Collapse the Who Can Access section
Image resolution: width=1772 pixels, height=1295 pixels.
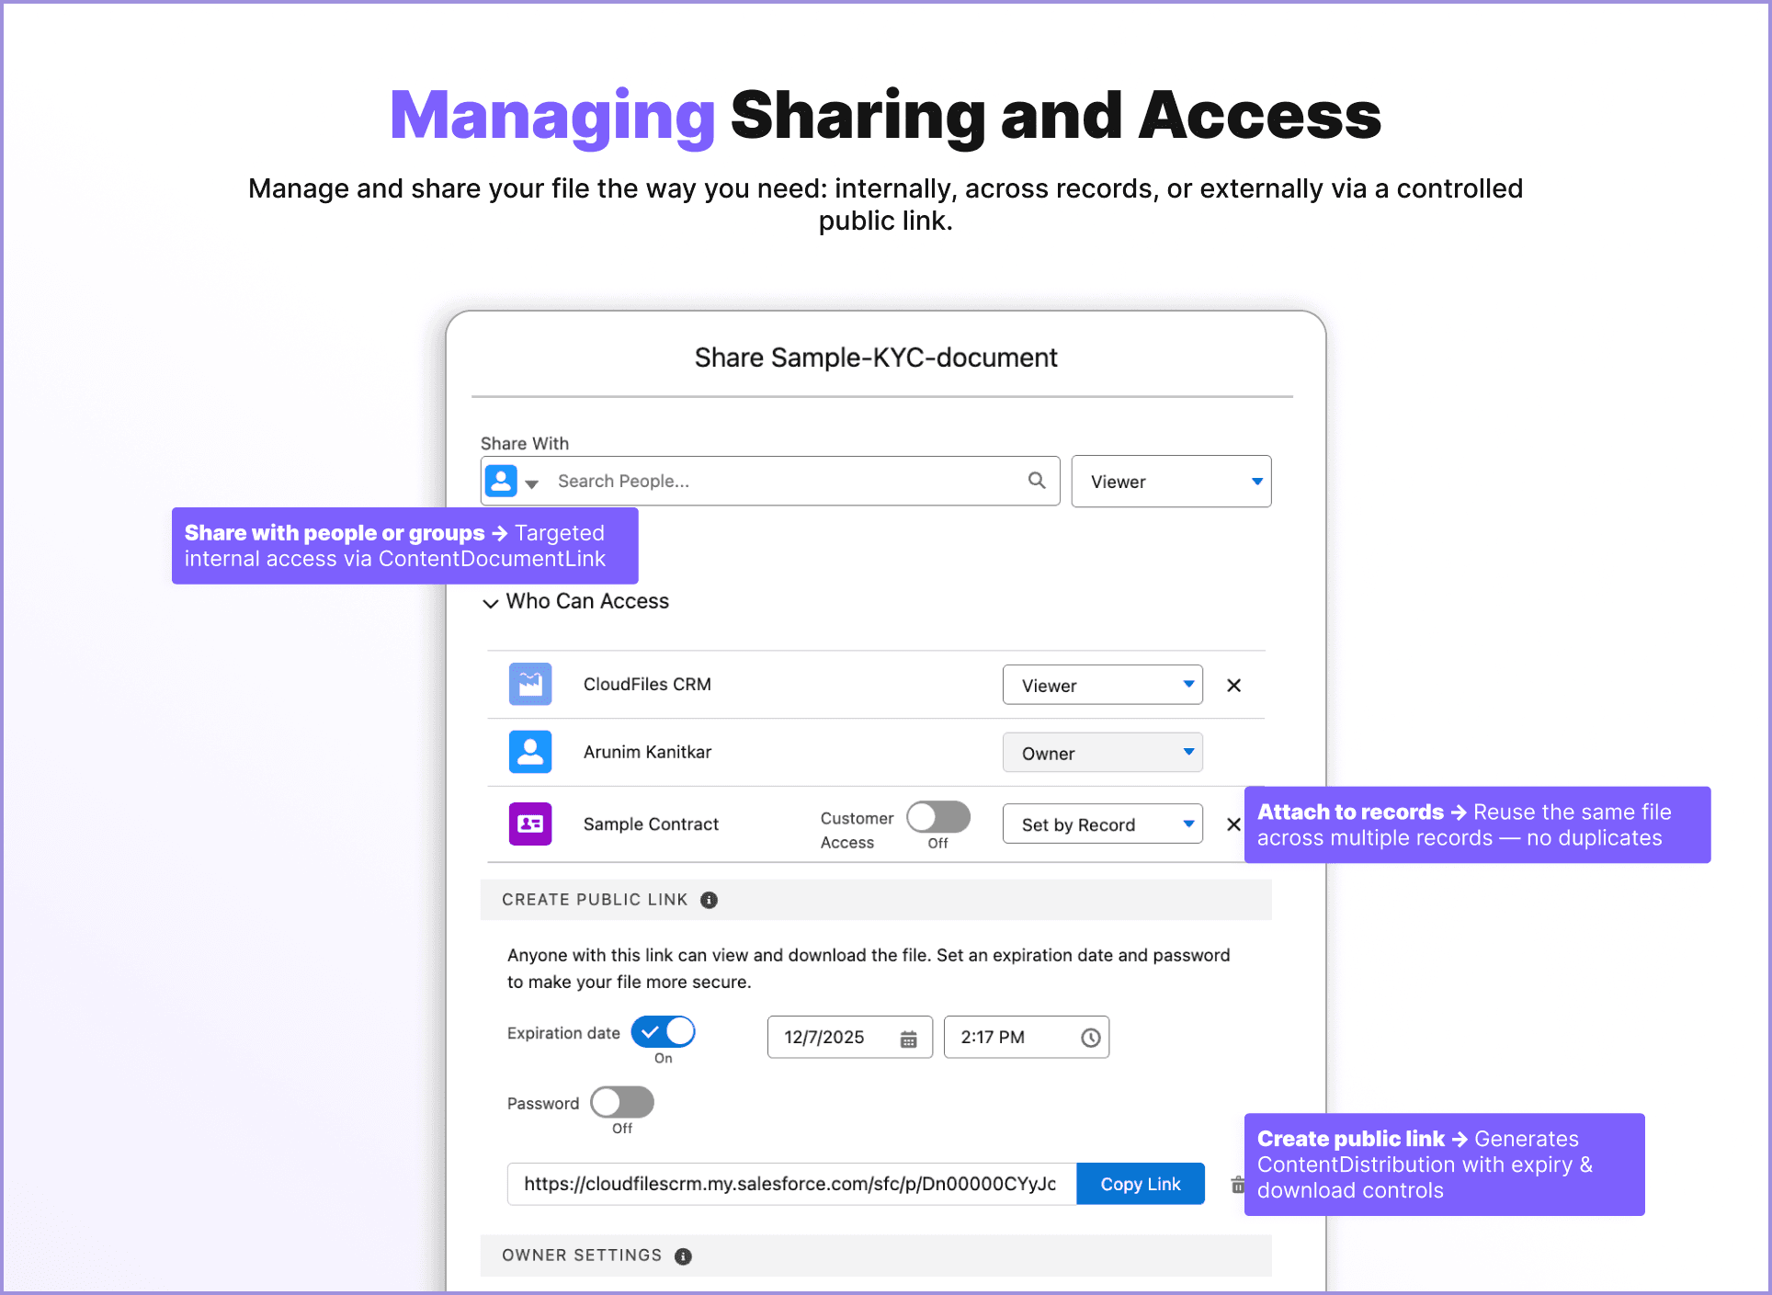(x=491, y=603)
